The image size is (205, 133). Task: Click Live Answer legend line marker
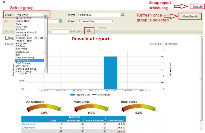(x=94, y=94)
